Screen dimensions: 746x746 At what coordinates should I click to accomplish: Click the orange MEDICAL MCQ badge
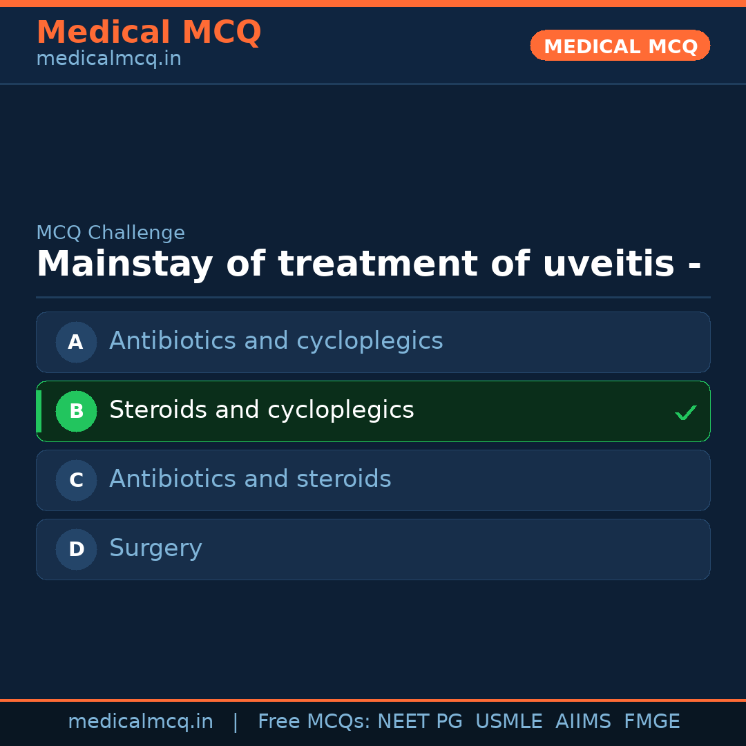[x=620, y=46]
